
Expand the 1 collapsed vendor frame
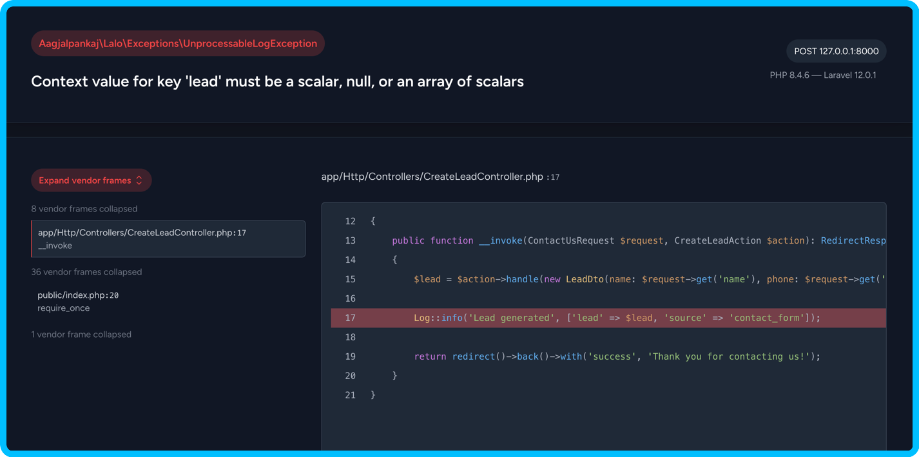pyautogui.click(x=81, y=335)
